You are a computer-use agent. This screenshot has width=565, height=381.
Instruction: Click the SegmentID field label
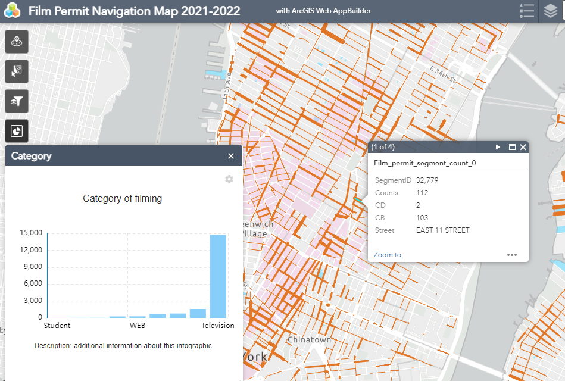[393, 180]
